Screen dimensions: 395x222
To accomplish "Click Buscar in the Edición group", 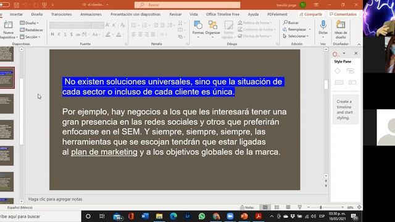I will [291, 23].
